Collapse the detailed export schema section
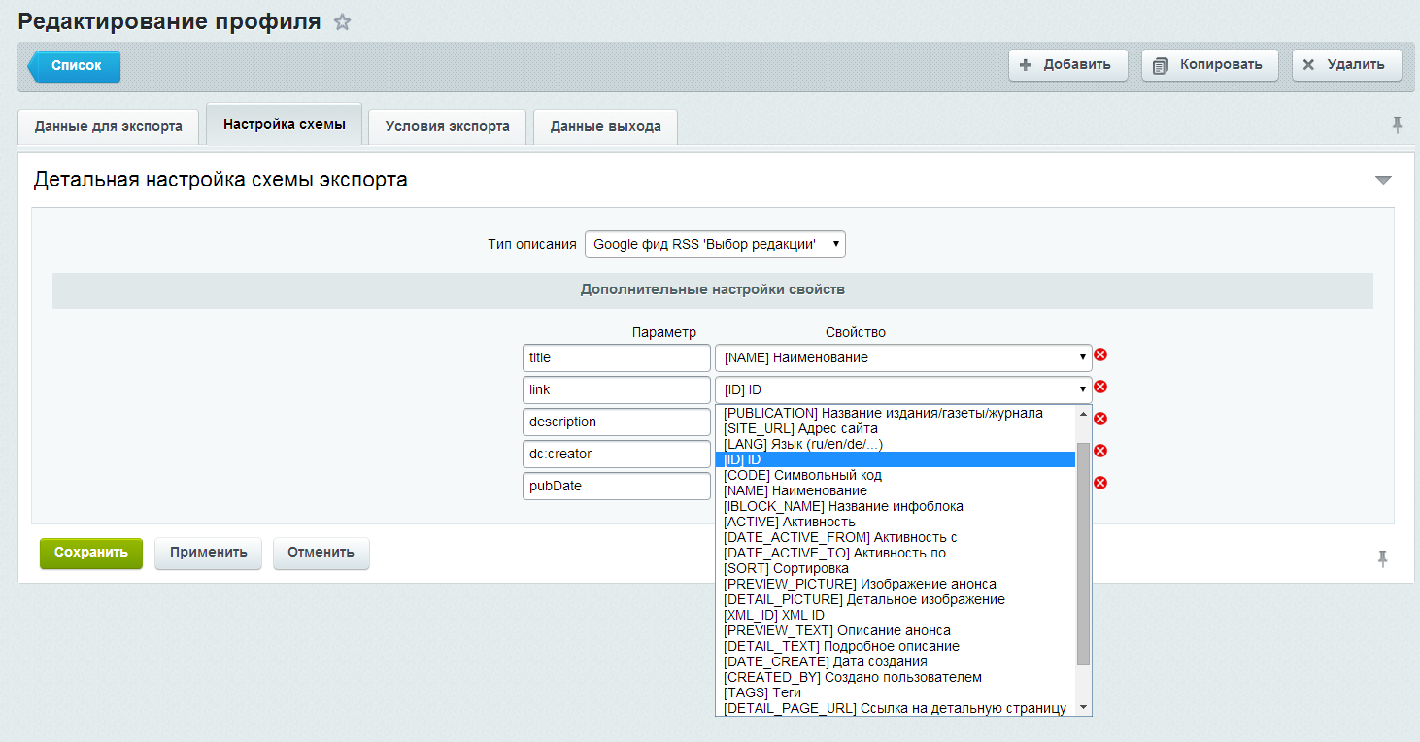This screenshot has width=1420, height=742. tap(1383, 181)
